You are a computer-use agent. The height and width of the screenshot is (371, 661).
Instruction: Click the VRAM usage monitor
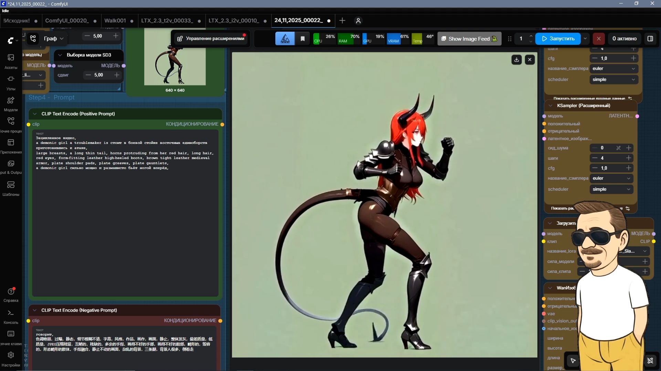(398, 39)
